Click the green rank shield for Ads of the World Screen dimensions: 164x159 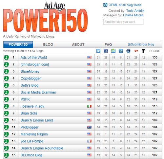click(6, 58)
